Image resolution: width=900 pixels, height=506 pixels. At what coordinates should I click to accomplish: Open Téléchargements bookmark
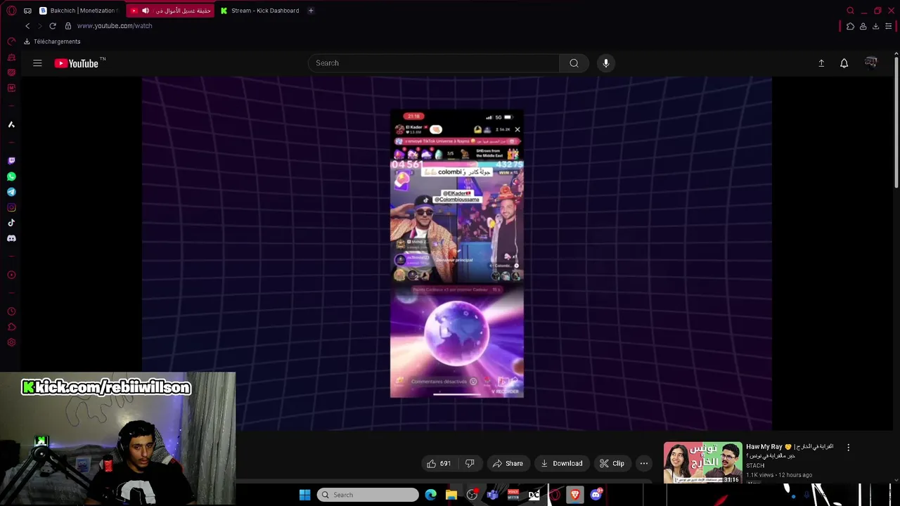[52, 41]
